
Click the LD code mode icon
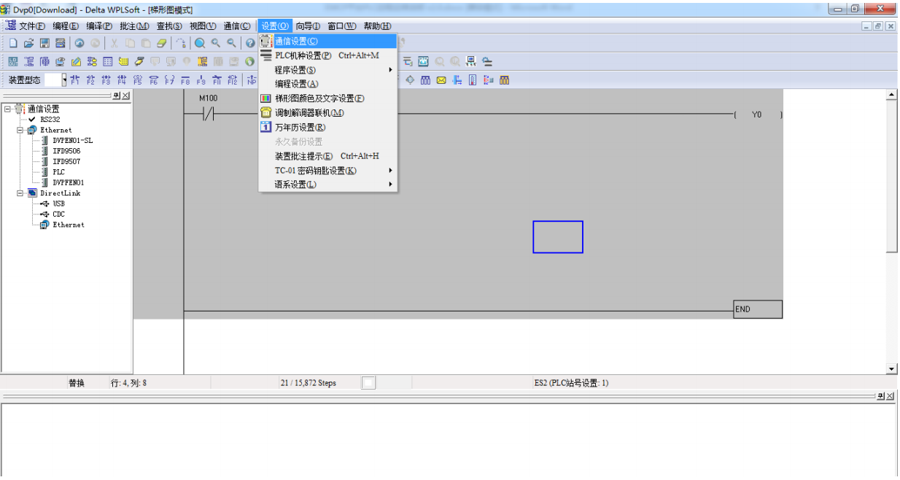tap(13, 61)
